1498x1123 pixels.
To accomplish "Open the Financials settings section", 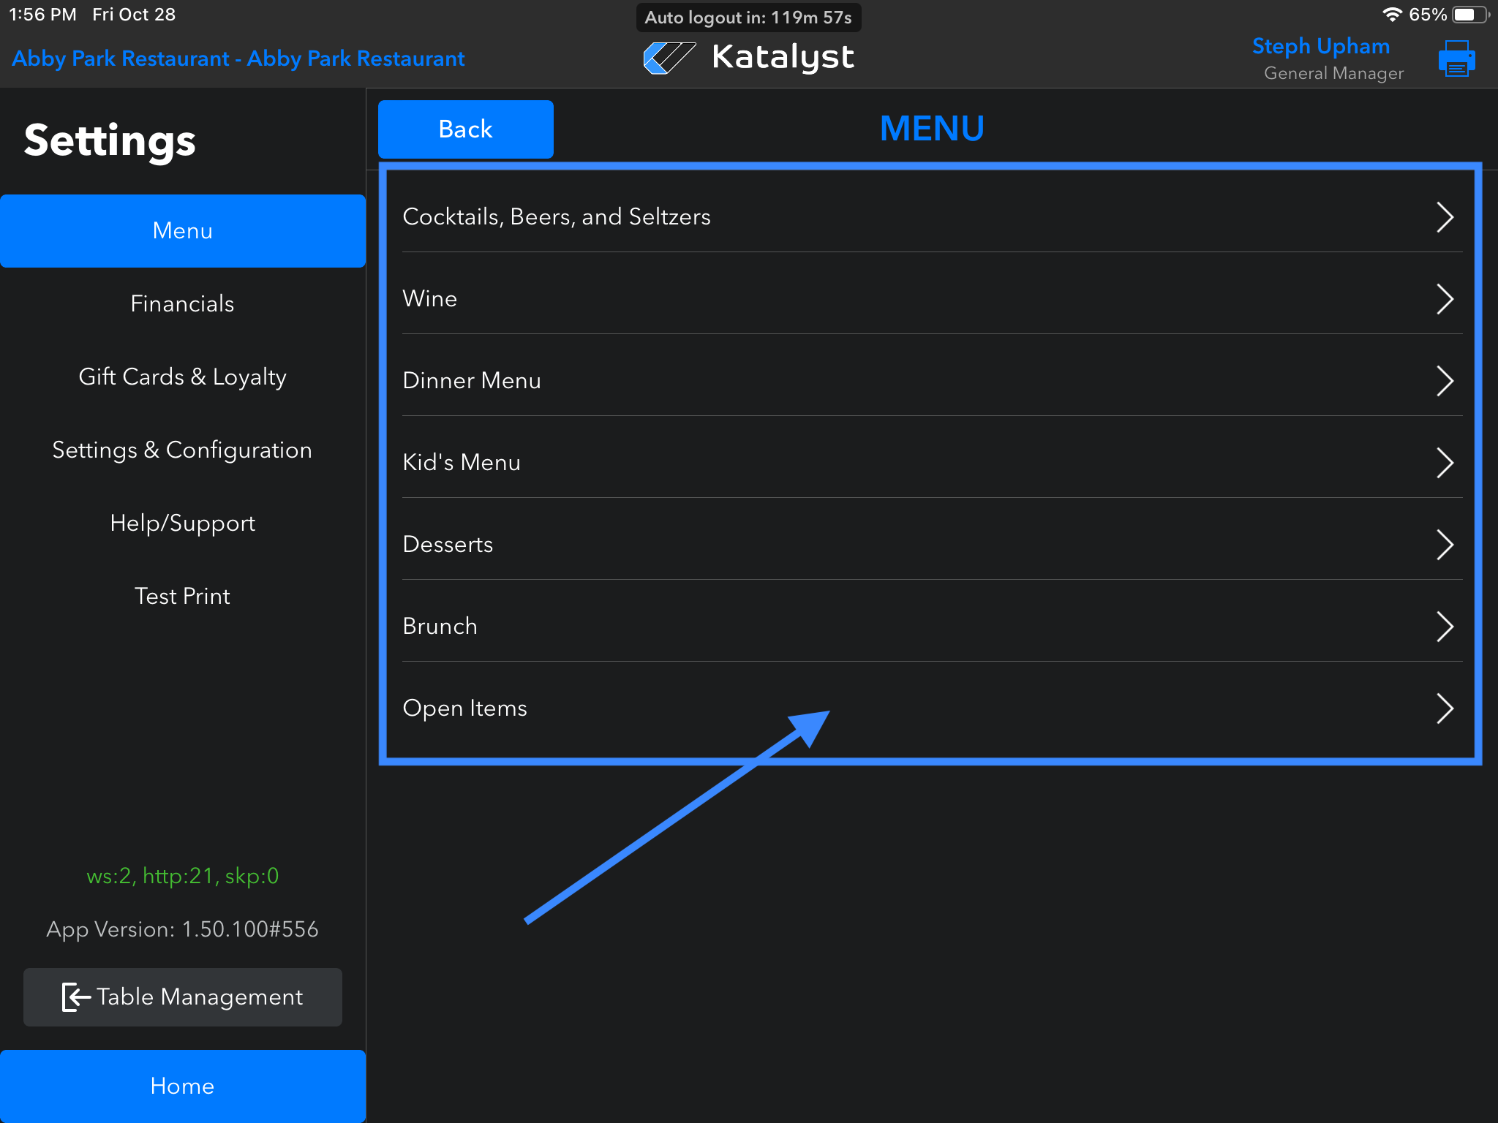I will (183, 304).
